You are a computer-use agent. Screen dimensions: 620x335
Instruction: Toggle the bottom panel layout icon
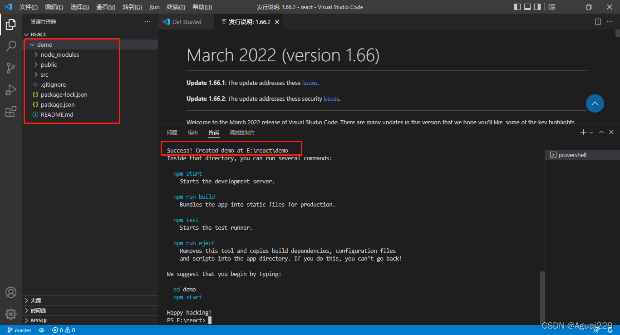(x=527, y=7)
